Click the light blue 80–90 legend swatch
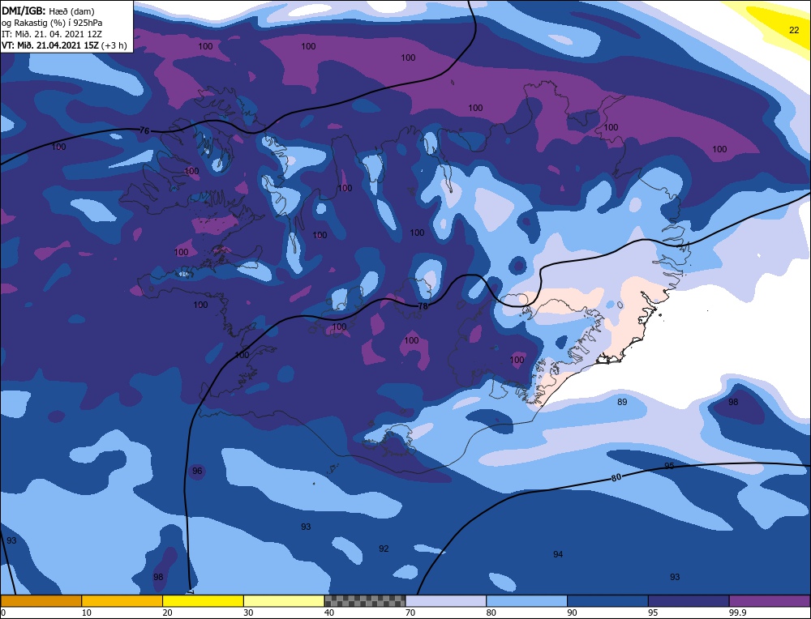This screenshot has width=811, height=619. 526,600
